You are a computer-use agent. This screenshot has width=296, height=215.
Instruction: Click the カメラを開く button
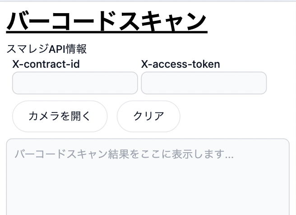pos(60,116)
